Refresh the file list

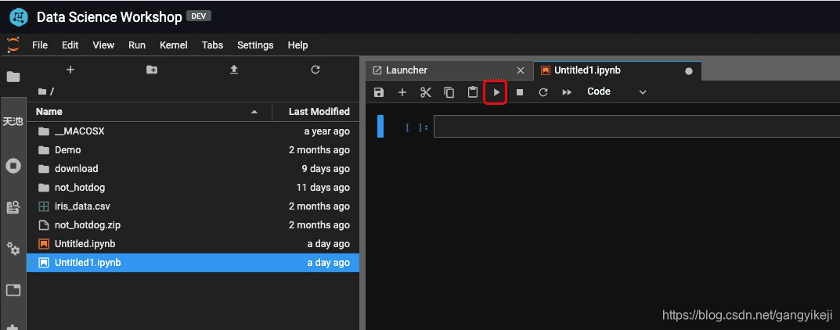point(315,70)
